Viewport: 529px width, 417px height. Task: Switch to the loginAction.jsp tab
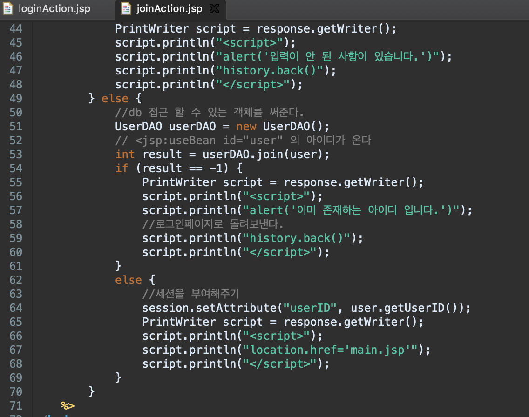coord(54,8)
